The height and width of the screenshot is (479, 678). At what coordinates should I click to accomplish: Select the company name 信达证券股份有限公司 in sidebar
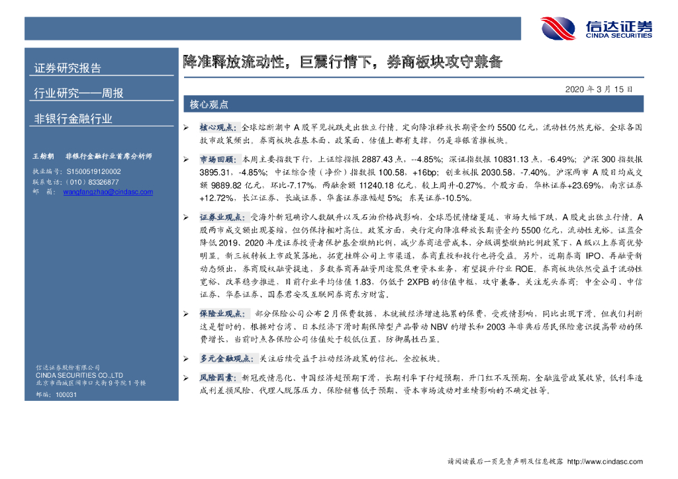tap(68, 368)
